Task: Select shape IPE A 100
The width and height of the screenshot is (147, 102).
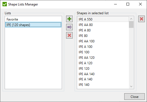Action: (x=103, y=47)
